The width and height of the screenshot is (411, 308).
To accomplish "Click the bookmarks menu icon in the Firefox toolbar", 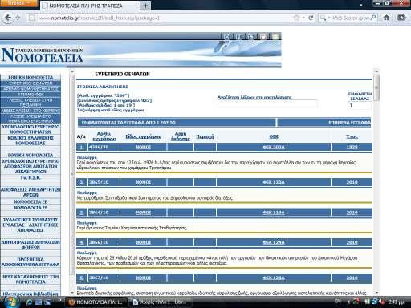I will click(x=401, y=18).
